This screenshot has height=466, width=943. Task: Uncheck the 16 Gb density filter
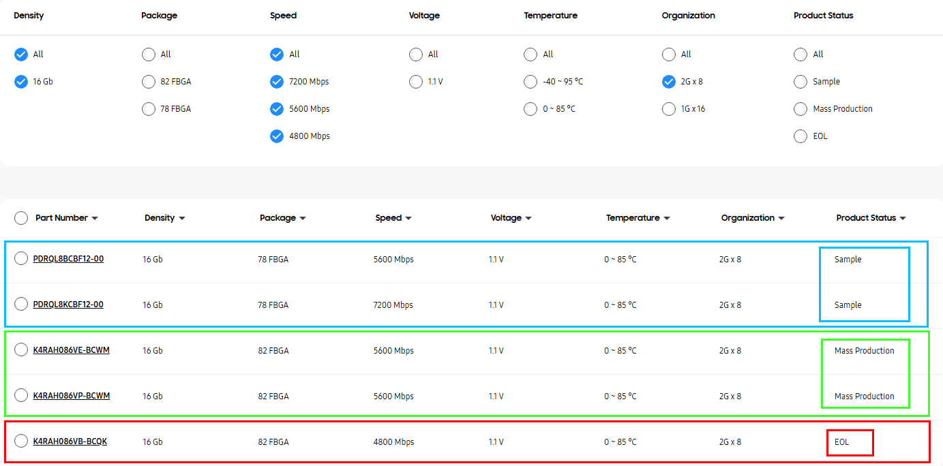pos(21,82)
